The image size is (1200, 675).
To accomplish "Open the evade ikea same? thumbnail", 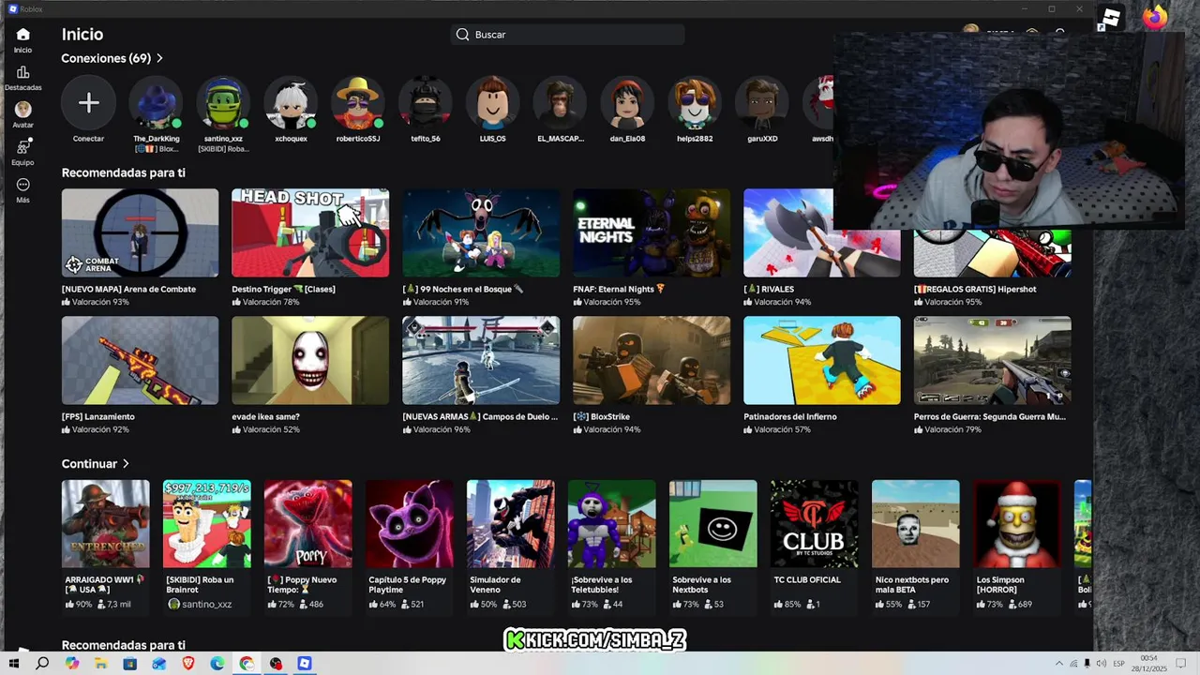I will (x=310, y=361).
